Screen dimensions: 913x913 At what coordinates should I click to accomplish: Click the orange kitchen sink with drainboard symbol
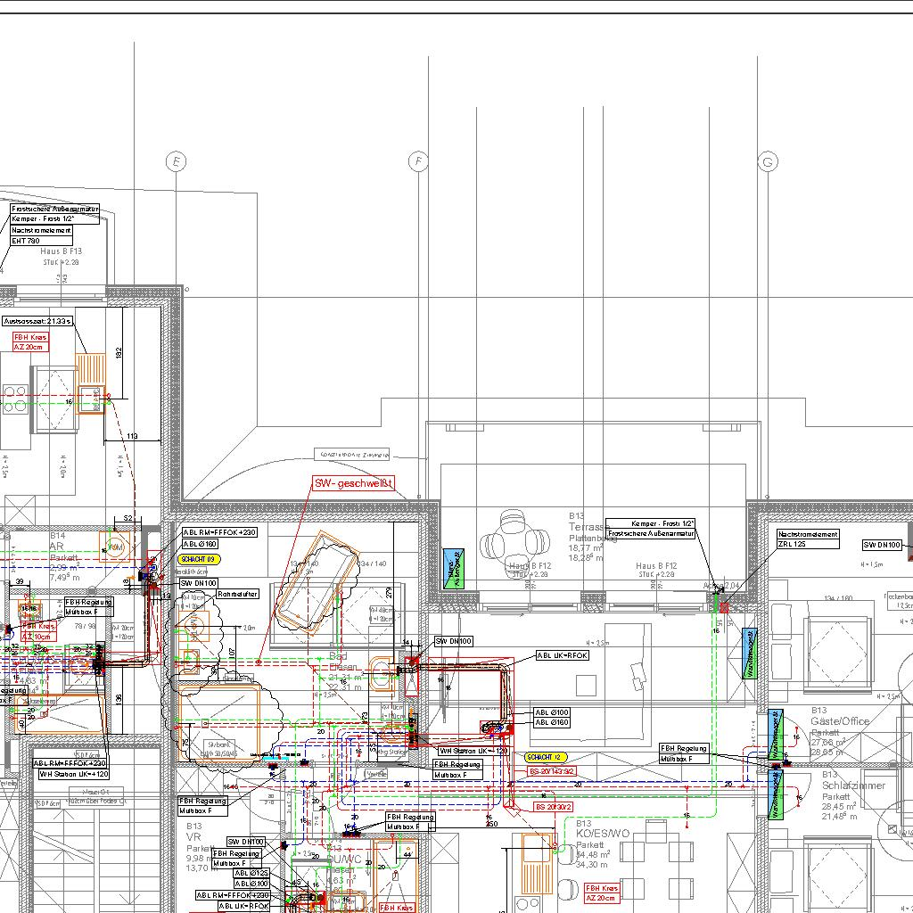(90, 382)
